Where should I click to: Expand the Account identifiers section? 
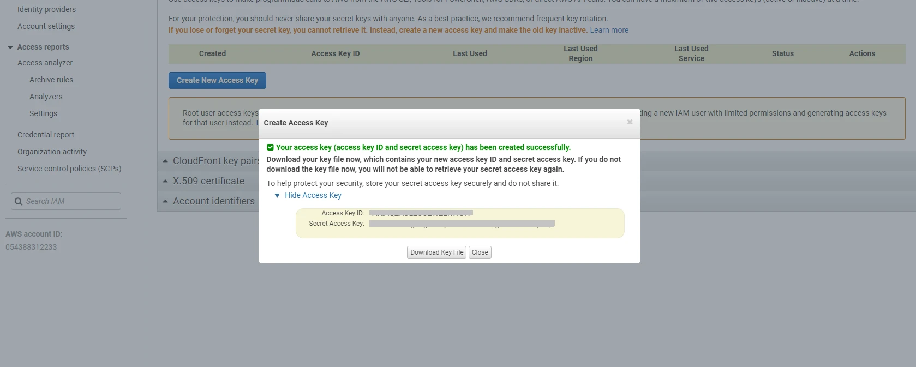(x=213, y=201)
